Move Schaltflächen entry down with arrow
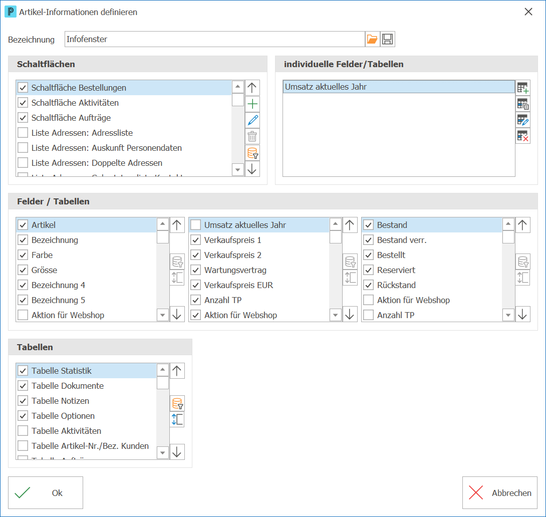This screenshot has height=517, width=546. [x=252, y=169]
